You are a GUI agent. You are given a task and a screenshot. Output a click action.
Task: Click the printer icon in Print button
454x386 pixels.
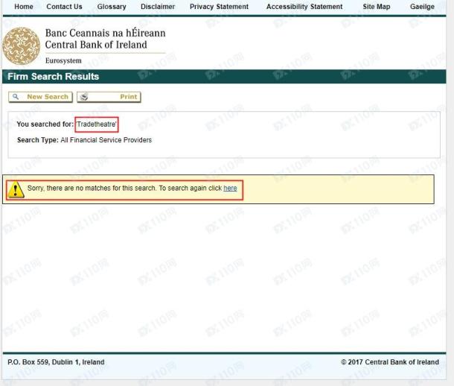84,97
